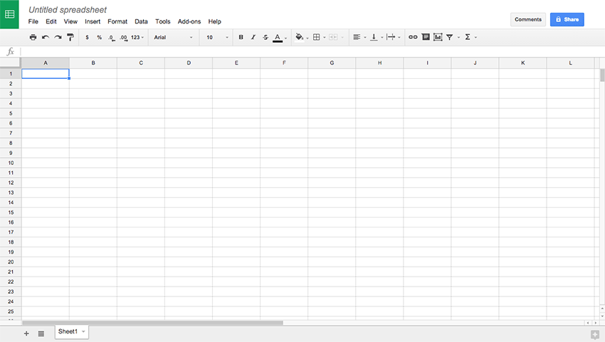This screenshot has width=605, height=342.
Task: Open the File menu
Action: [x=33, y=21]
